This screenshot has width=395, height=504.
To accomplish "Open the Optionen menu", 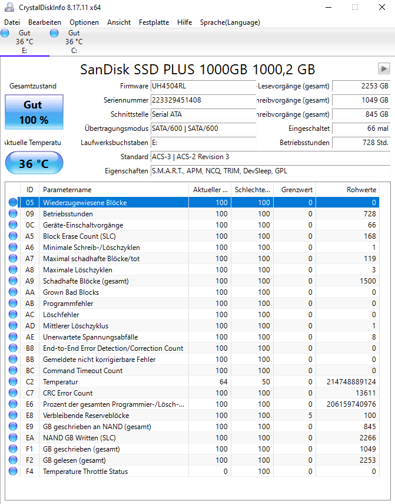I will [84, 22].
